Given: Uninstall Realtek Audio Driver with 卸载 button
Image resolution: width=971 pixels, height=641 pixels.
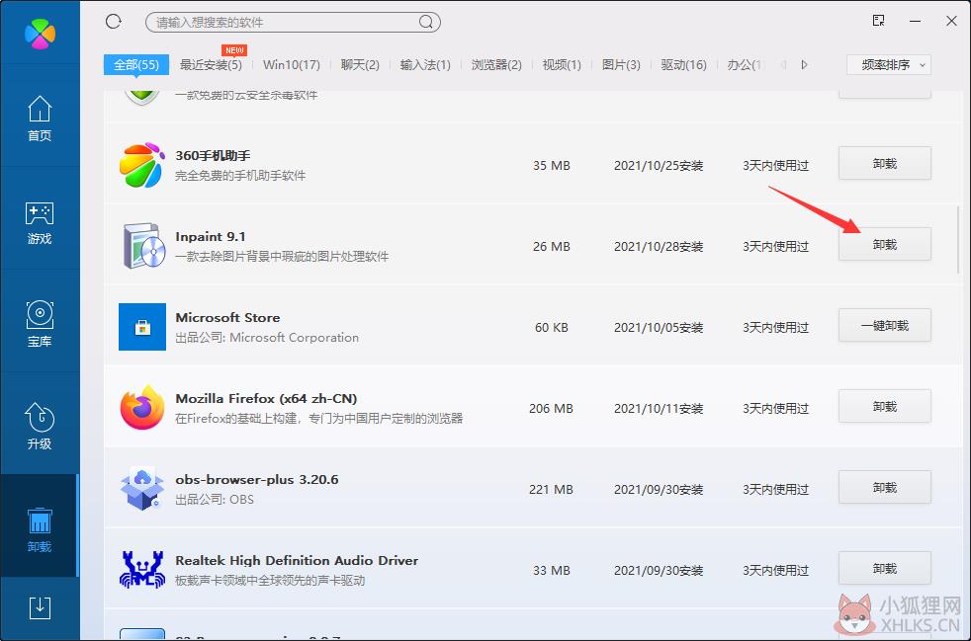Looking at the screenshot, I should (x=885, y=569).
